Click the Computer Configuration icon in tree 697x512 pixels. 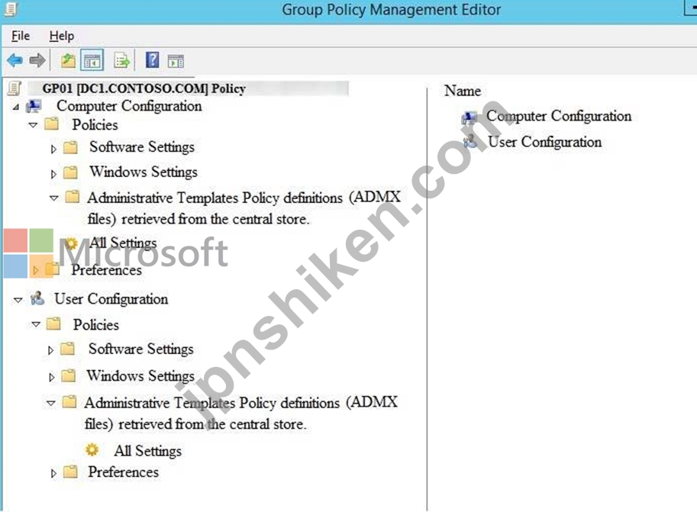[34, 106]
